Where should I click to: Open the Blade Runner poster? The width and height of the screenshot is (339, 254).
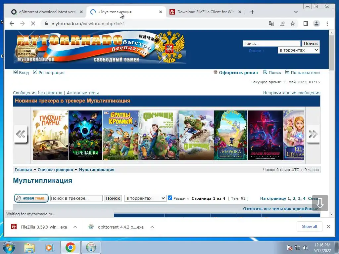point(265,135)
